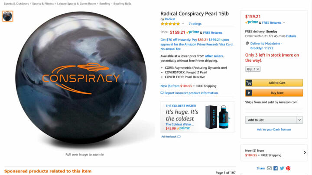Viewport: 312px width, 175px height.
Task: Expand the Add to List dropdown arrow
Action: 299,120
